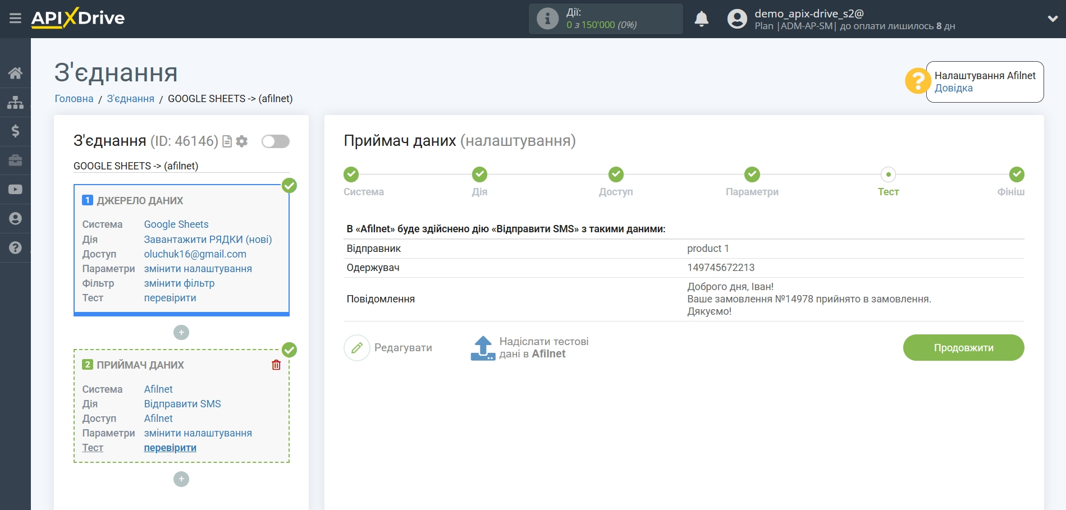Expand the user account dropdown arrow
The width and height of the screenshot is (1066, 510).
point(1053,19)
